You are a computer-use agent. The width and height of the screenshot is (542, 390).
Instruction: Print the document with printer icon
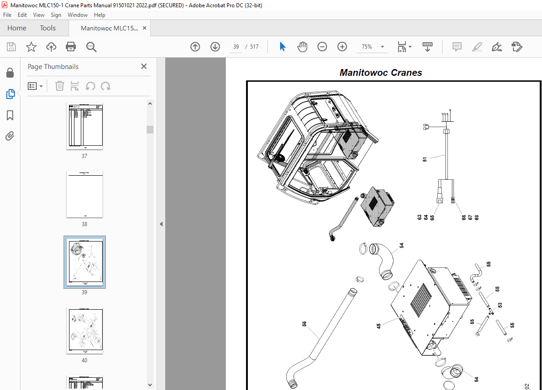coord(71,47)
